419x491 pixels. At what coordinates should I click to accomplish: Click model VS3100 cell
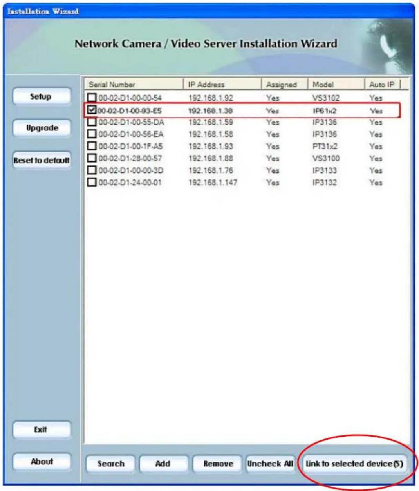coord(326,159)
